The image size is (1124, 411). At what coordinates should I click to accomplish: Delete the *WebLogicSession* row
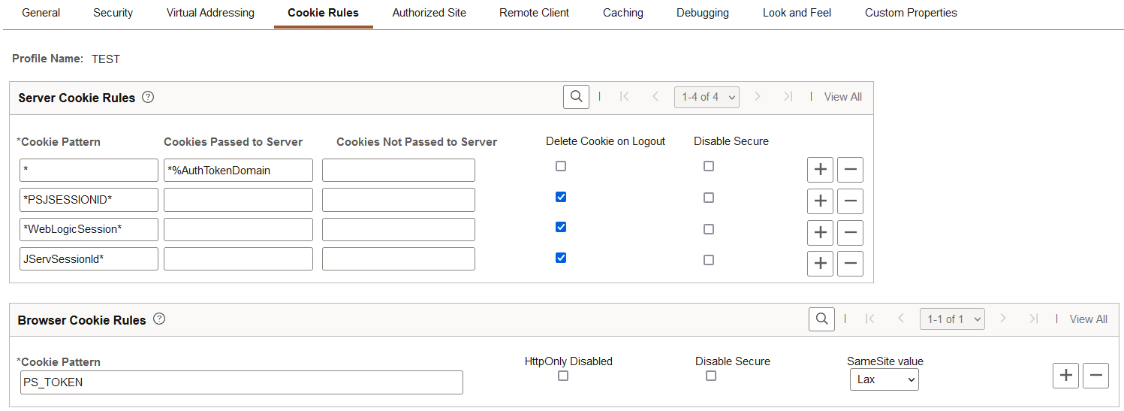[x=850, y=233]
